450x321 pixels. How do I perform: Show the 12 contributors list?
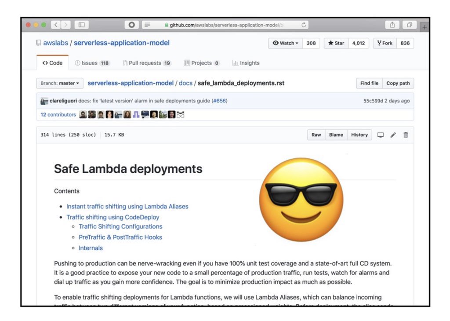(58, 115)
